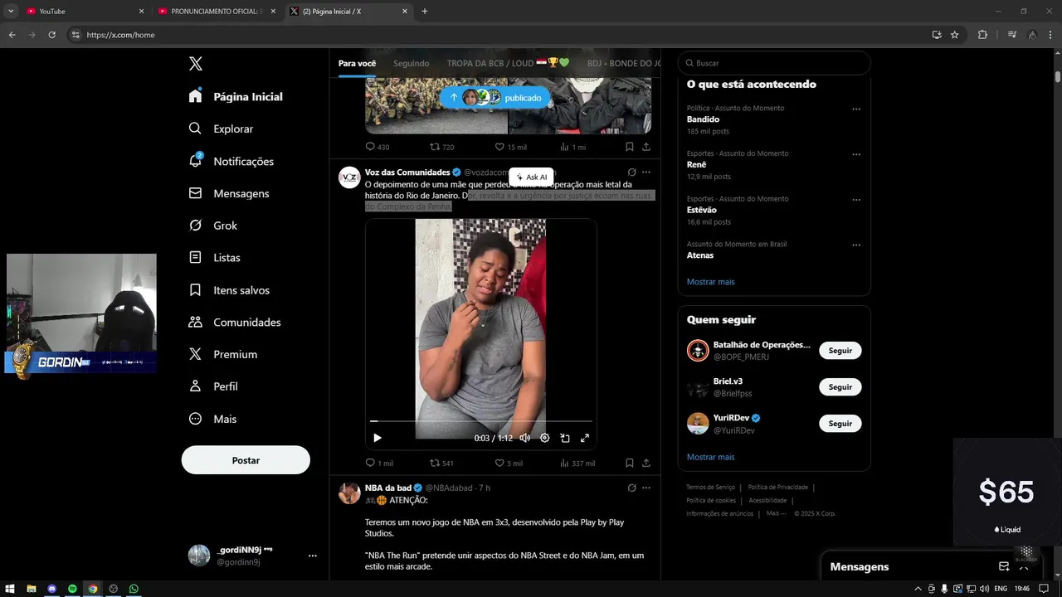Viewport: 1062px width, 597px height.
Task: Open options for Renê trend
Action: coord(856,154)
